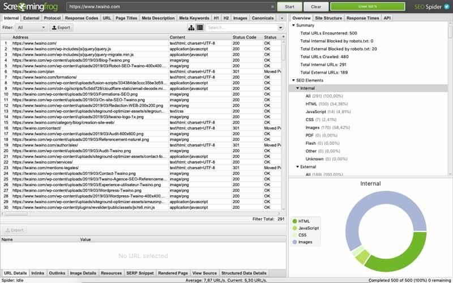Viewport: 453px width, 283px height.
Task: Open the tabs overflow dropdown arrow
Action: pos(281,18)
